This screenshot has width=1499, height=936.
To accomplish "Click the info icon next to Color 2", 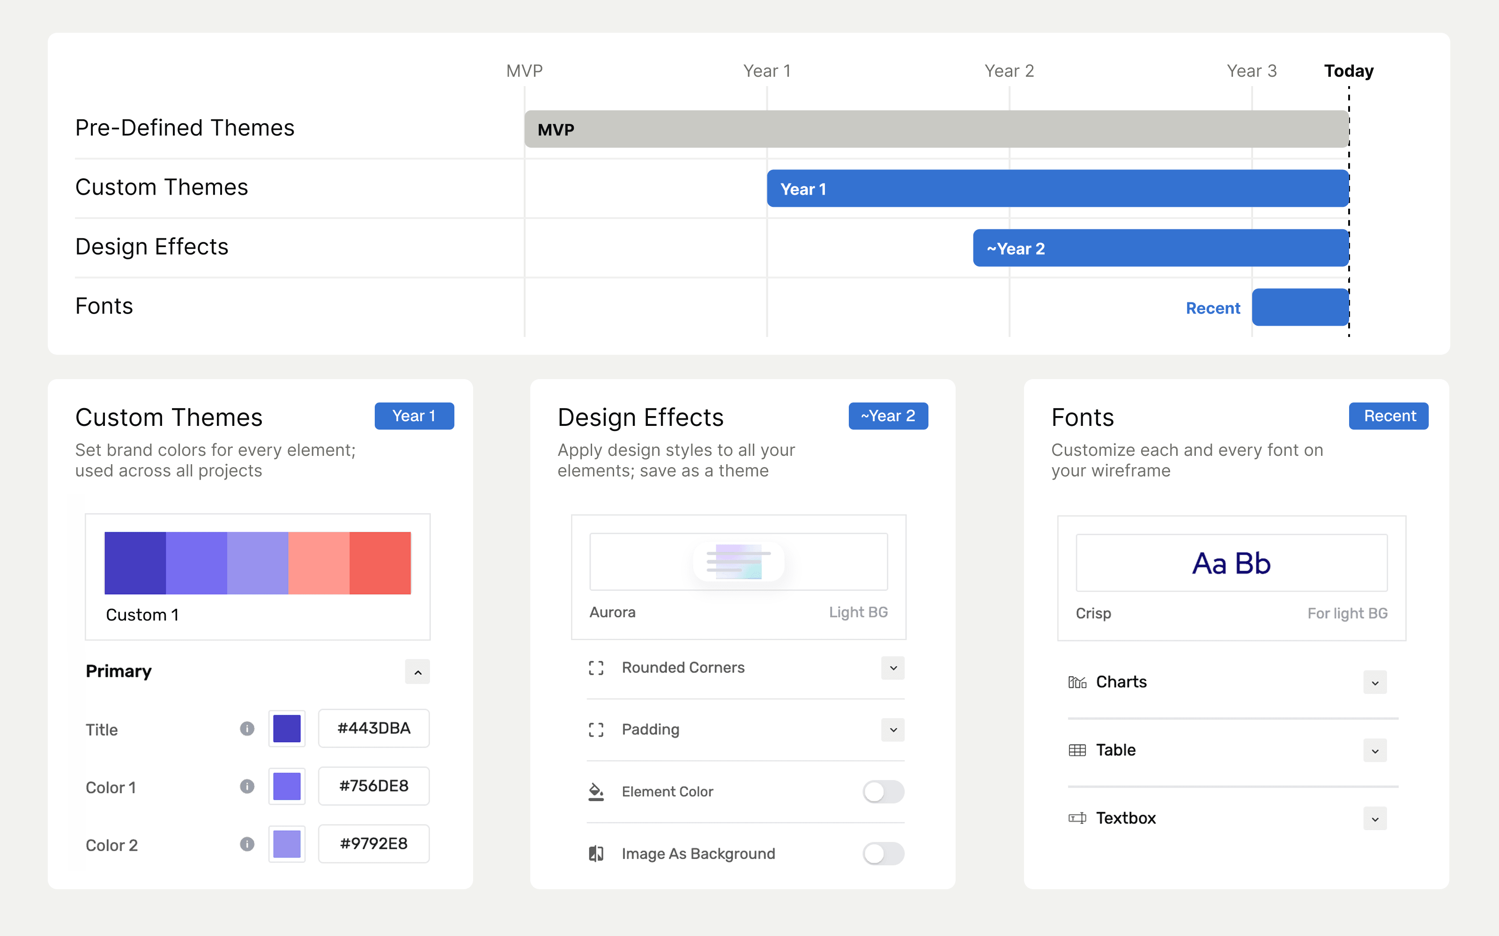I will 247,844.
